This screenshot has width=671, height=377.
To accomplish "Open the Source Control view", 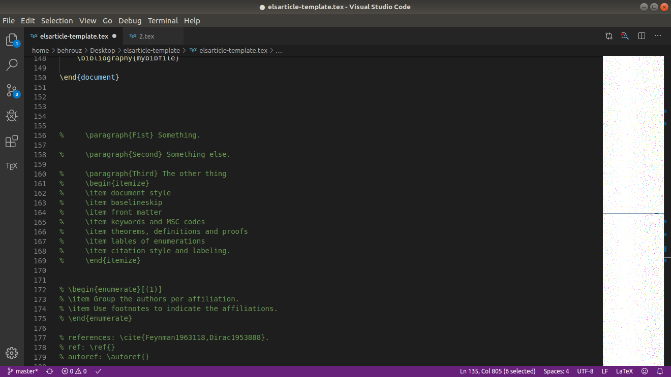I will [x=11, y=90].
